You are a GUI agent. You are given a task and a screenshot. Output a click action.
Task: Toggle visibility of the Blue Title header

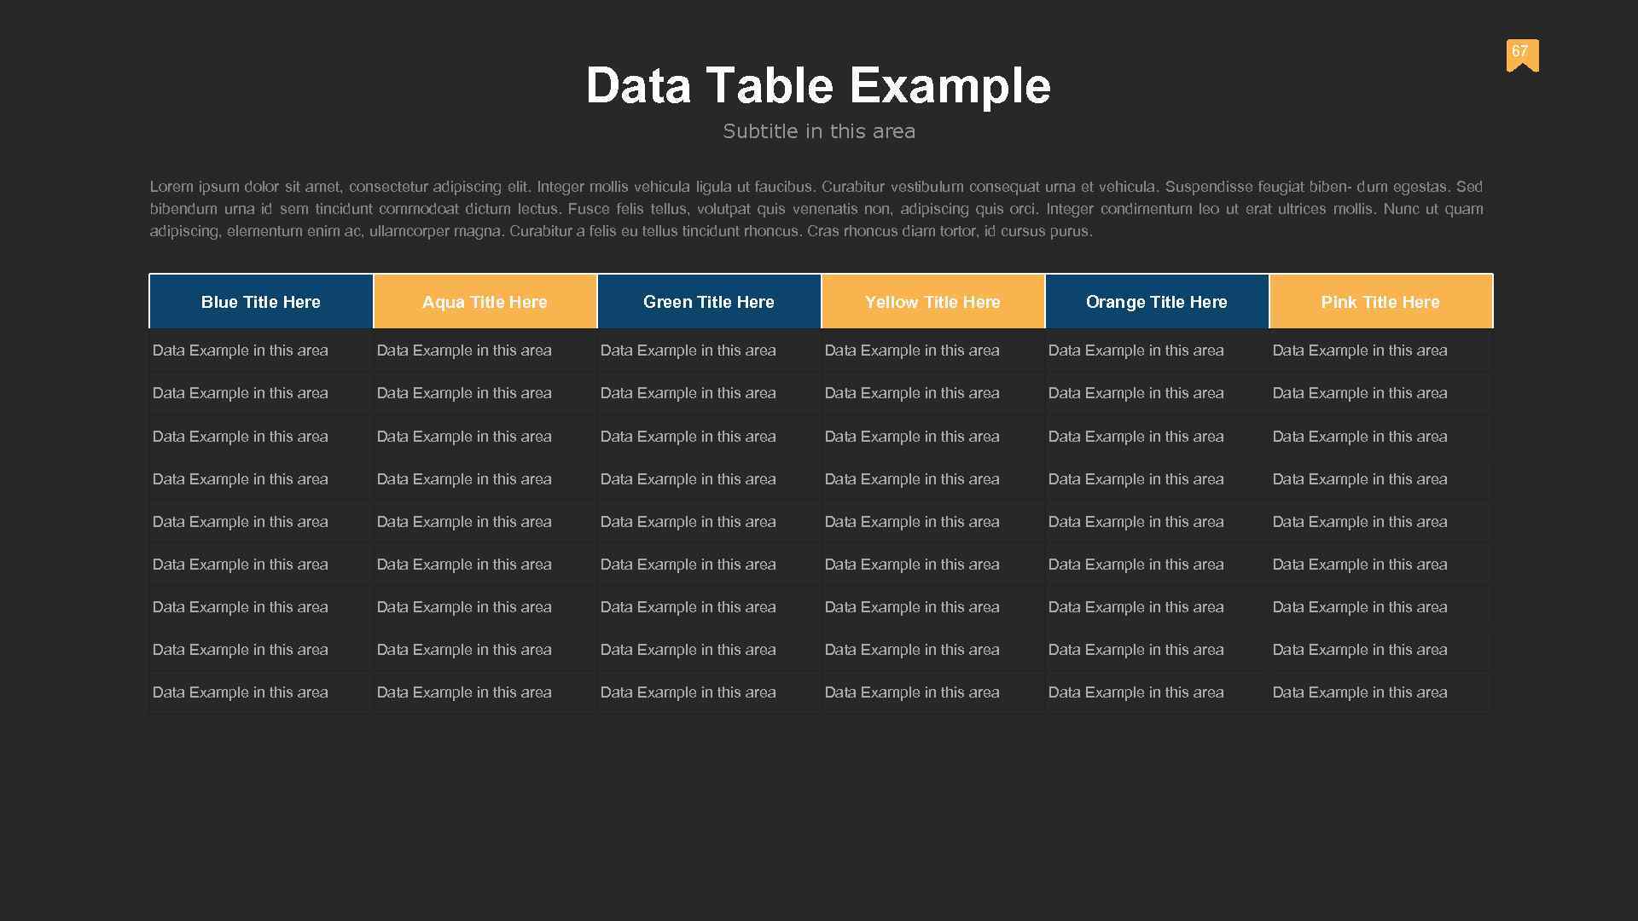click(260, 300)
